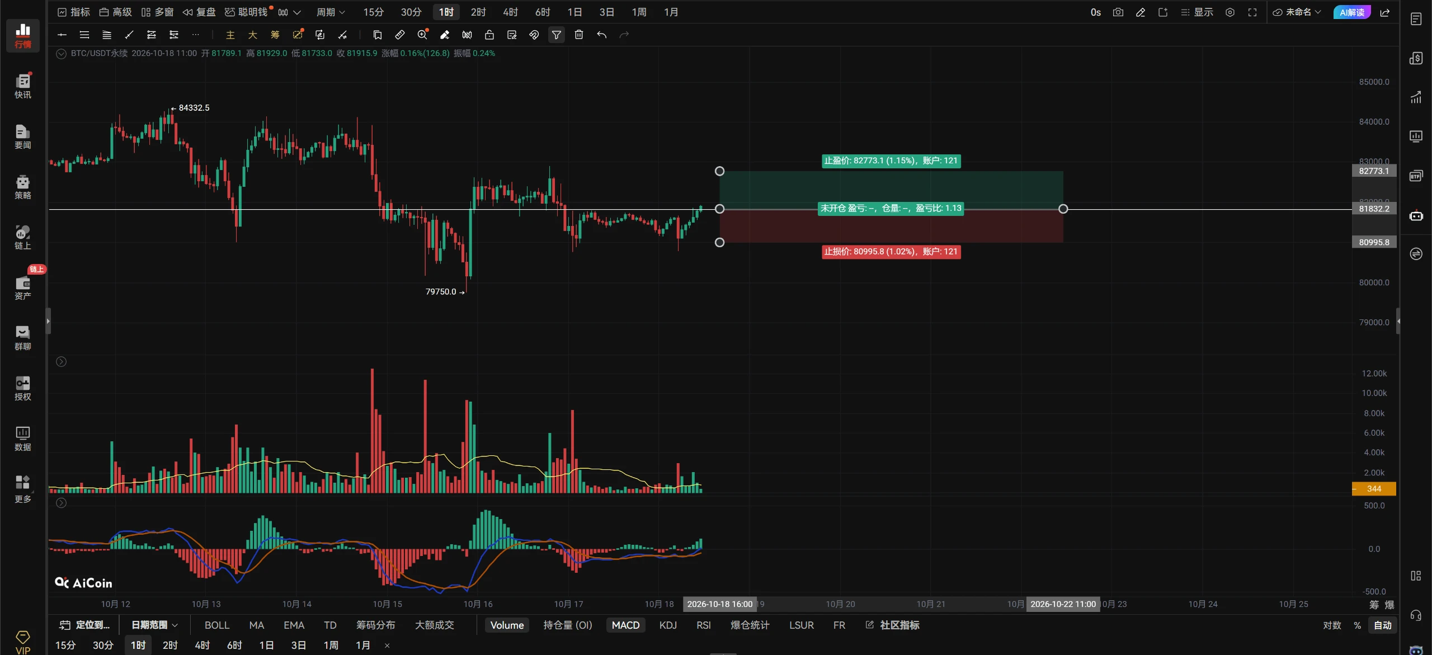Enable the KDJ indicator
The image size is (1432, 655).
click(x=668, y=625)
